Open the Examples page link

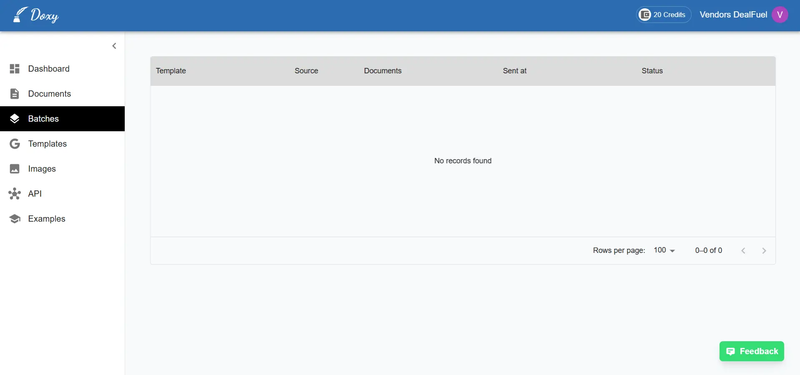coord(46,218)
